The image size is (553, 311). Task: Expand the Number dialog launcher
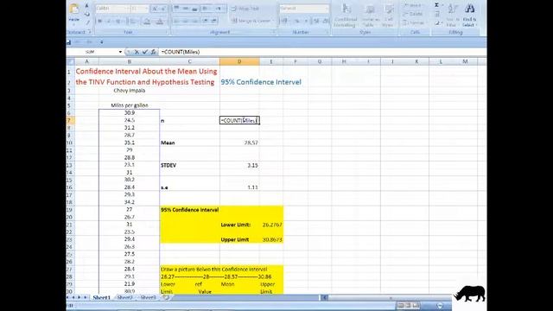click(x=327, y=32)
